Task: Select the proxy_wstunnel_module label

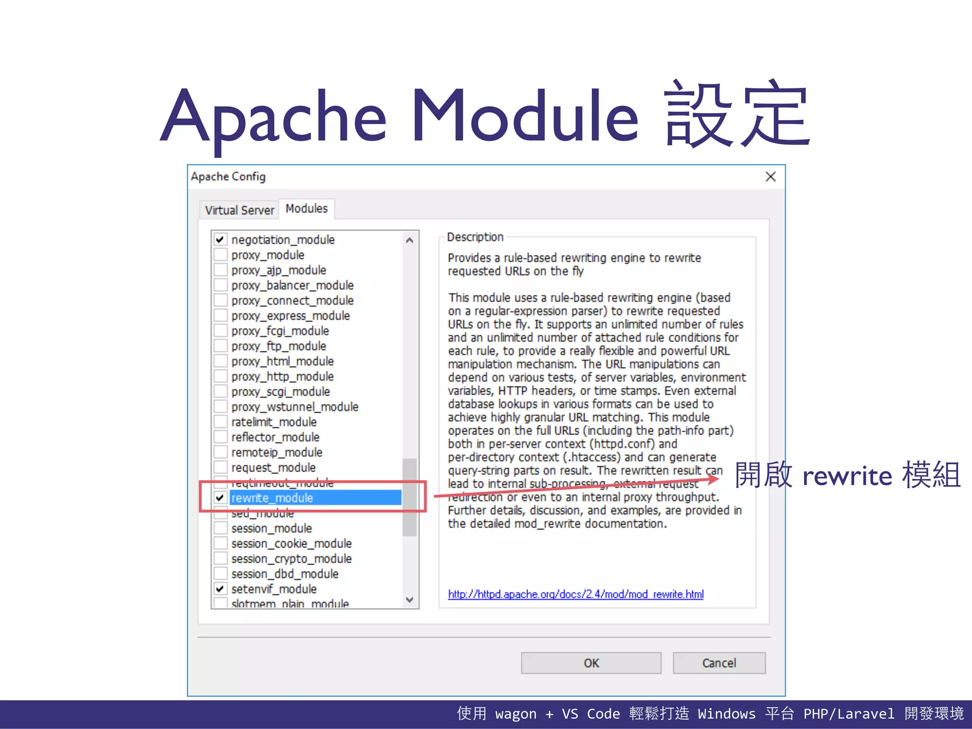Action: (295, 407)
